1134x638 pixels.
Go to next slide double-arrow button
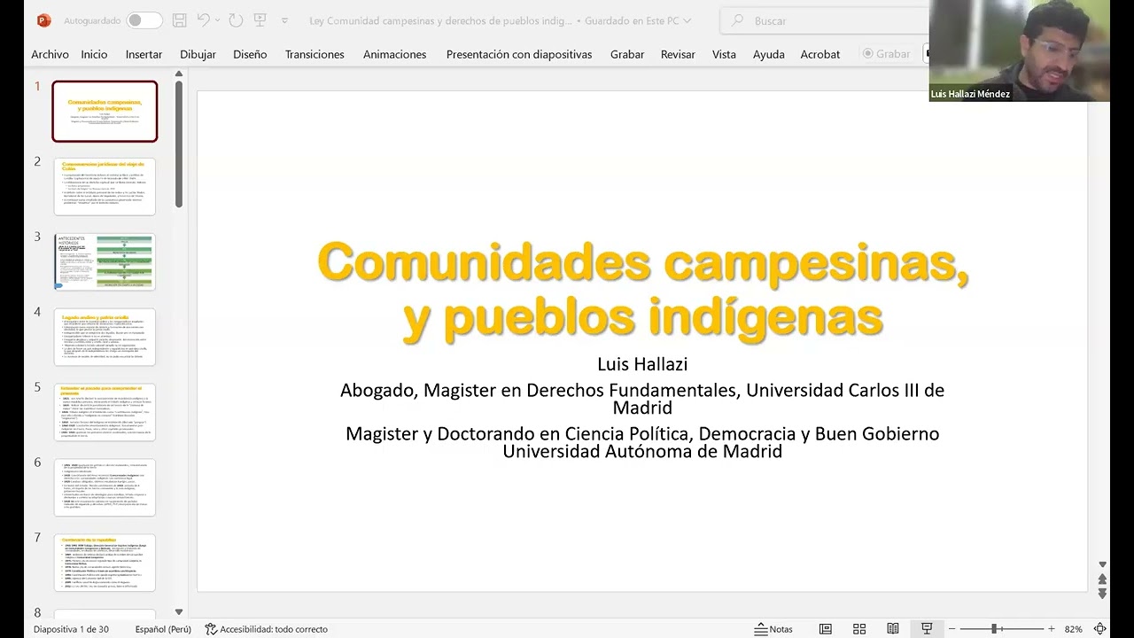click(1102, 594)
